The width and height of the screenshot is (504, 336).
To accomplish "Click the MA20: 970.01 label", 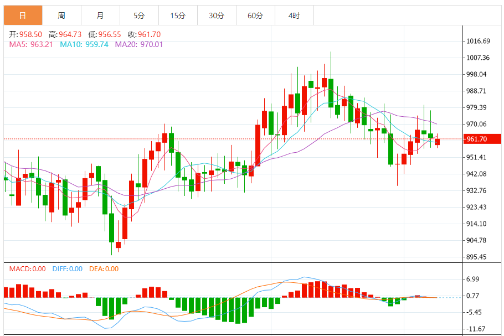I will pos(139,44).
